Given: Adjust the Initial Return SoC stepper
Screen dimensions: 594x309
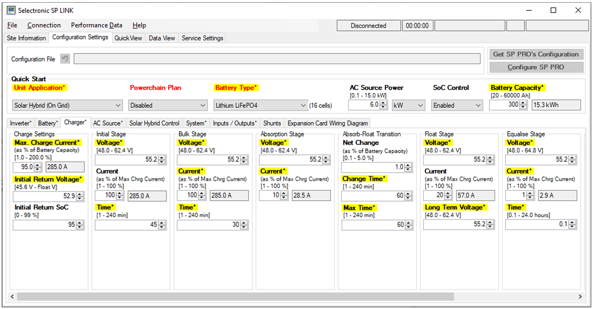Looking at the screenshot, I should pyautogui.click(x=79, y=225).
